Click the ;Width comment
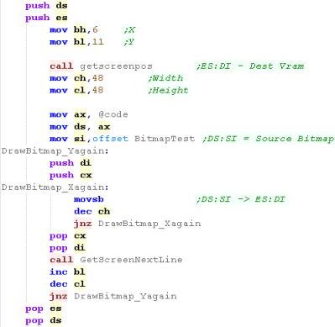Screen dimensions: 335x327 (165, 78)
